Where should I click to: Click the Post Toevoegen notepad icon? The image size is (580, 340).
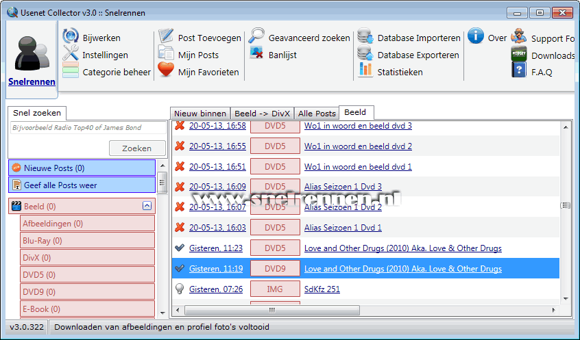point(166,36)
